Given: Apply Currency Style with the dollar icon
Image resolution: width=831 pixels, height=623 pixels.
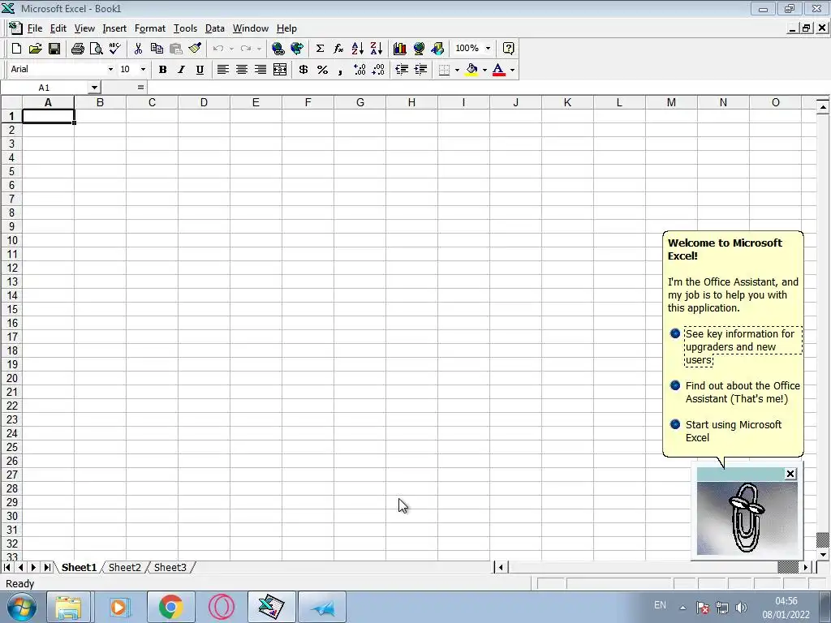Looking at the screenshot, I should pyautogui.click(x=304, y=70).
